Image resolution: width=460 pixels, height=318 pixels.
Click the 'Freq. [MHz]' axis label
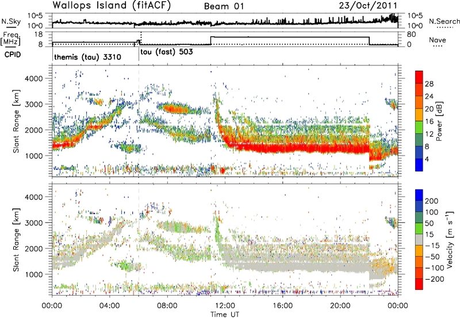tap(11, 38)
